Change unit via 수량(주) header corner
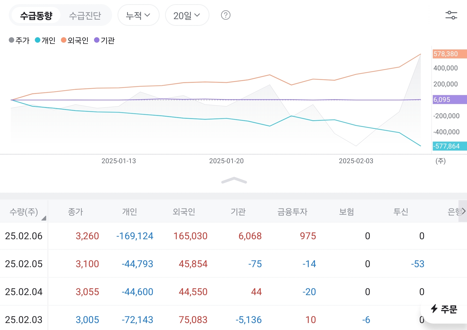This screenshot has width=467, height=330. (x=24, y=212)
